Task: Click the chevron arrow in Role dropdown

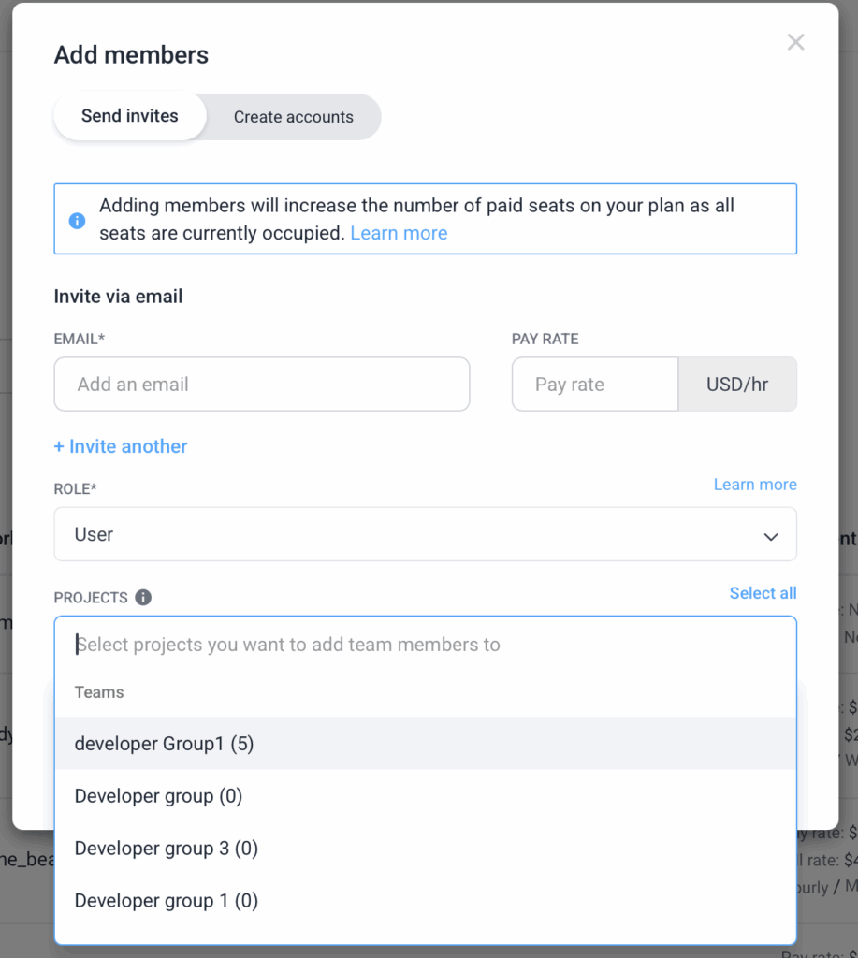Action: point(771,536)
